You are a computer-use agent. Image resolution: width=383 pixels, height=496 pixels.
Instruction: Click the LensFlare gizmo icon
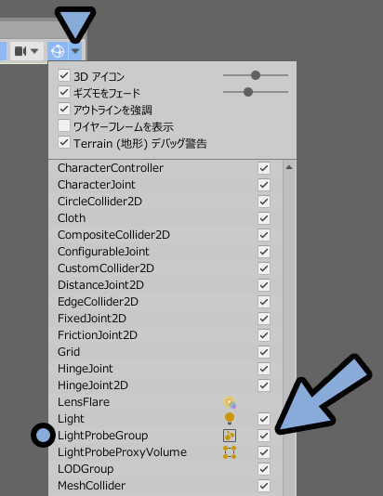click(230, 402)
